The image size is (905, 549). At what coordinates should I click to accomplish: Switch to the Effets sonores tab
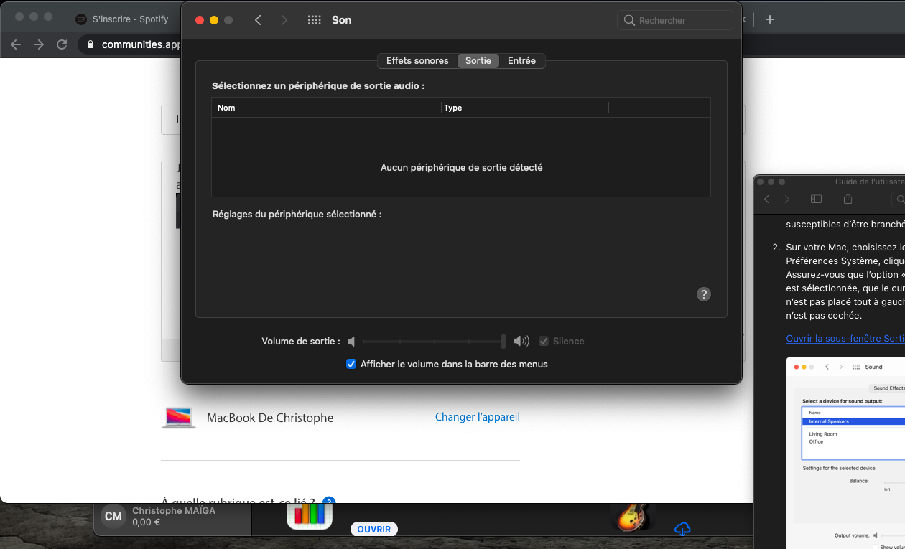(417, 61)
